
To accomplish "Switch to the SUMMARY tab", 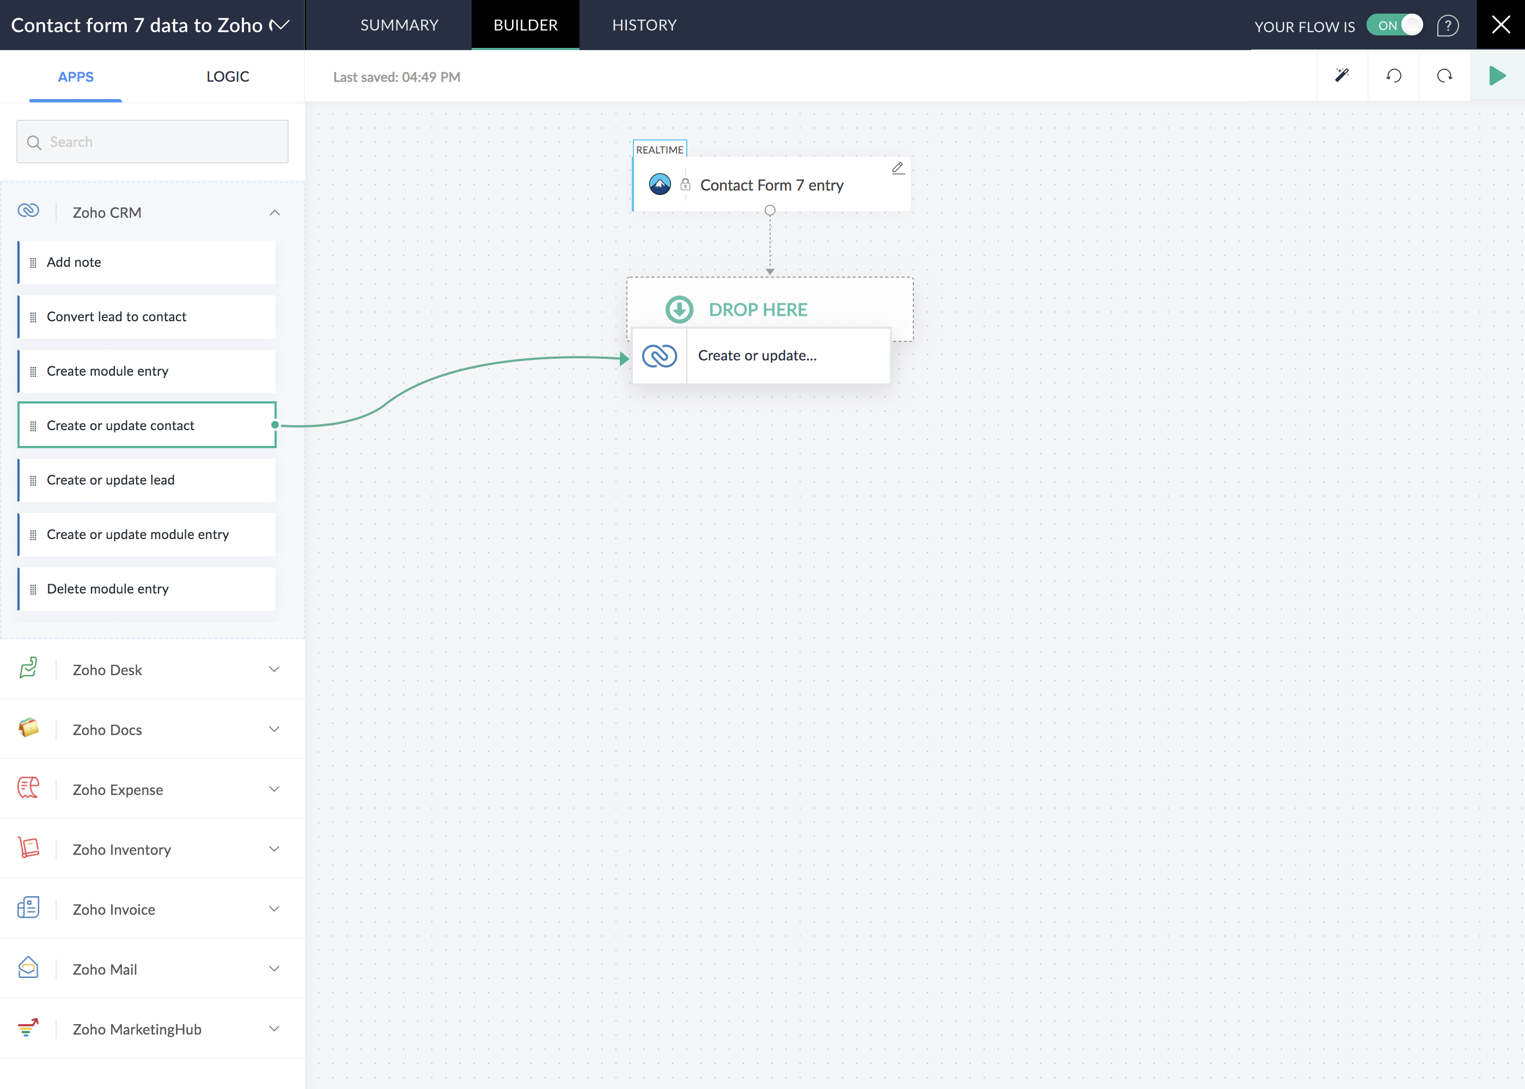I will [x=397, y=25].
